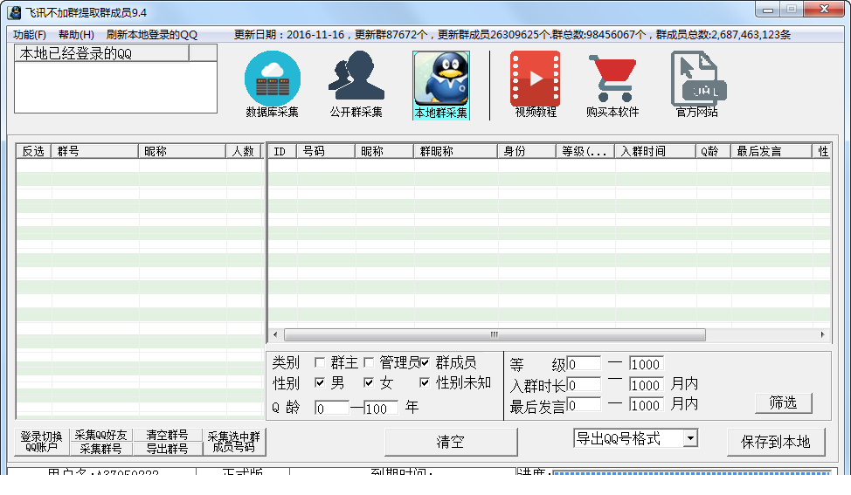Open the 功能(F) menu
This screenshot has height=495, width=851.
(x=30, y=35)
